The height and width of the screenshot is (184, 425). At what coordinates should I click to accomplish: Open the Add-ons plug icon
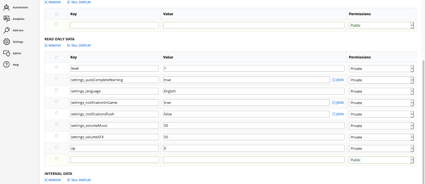click(x=6, y=30)
